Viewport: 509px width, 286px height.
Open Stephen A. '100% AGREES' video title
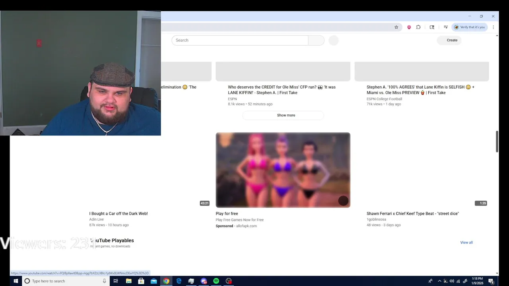[420, 90]
